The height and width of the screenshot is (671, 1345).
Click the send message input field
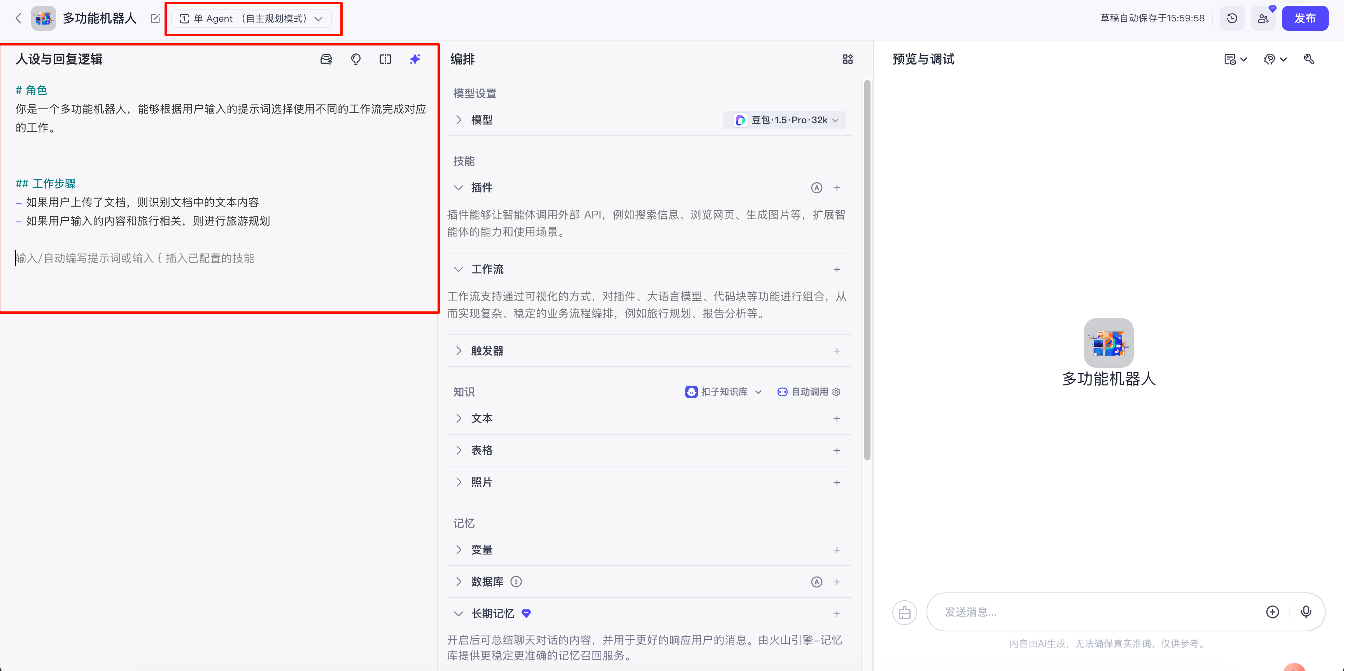tap(1096, 612)
